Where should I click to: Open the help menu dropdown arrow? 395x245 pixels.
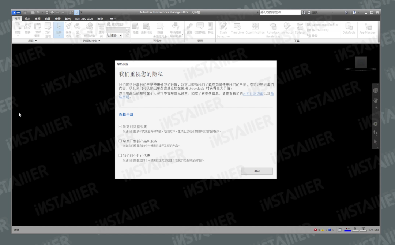coord(358,12)
